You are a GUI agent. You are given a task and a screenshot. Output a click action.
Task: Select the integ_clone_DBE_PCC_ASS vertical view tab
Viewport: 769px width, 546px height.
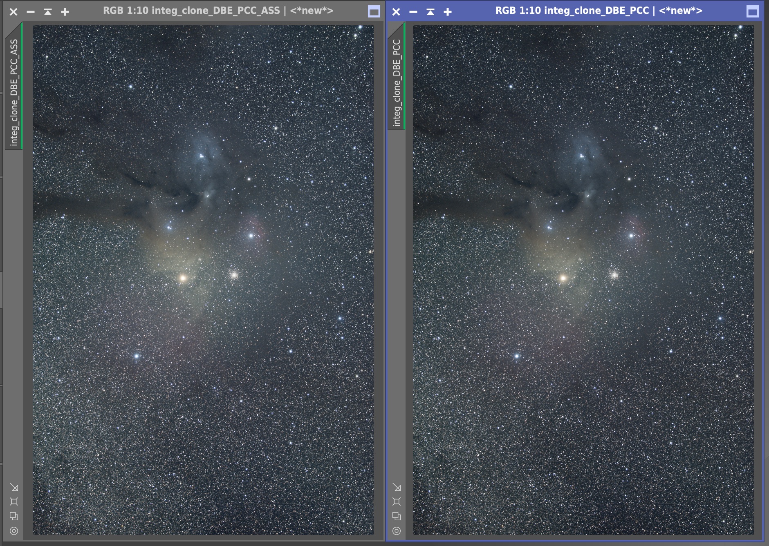coord(14,92)
